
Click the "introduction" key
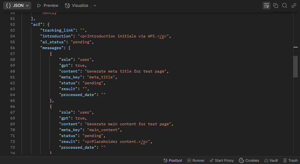[x=57, y=36]
